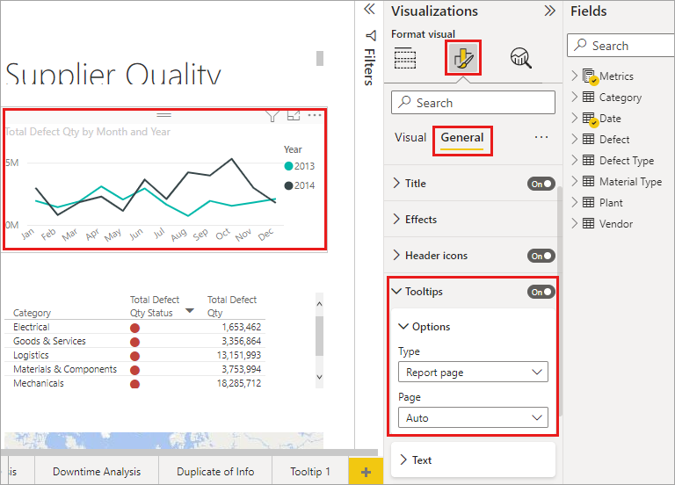675x485 pixels.
Task: Click the Category table icon in Fields
Action: pos(589,97)
